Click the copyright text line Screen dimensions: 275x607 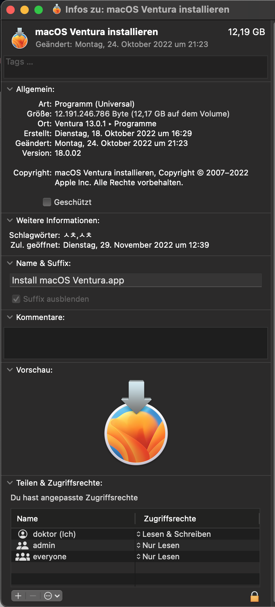pos(152,178)
